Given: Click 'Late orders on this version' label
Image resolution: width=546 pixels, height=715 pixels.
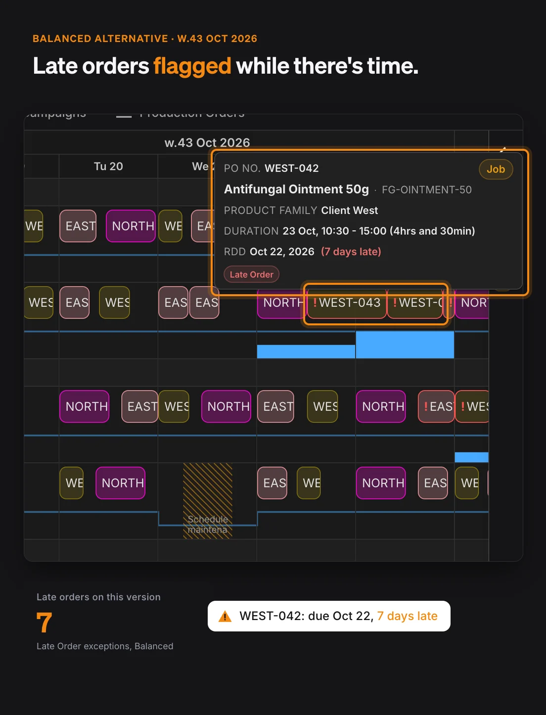Looking at the screenshot, I should click(98, 597).
